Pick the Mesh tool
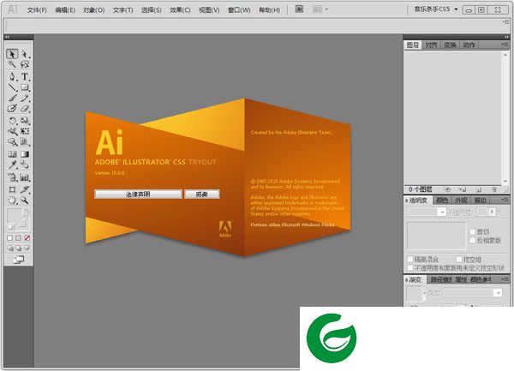Screen dimensions: 514x371 (12, 154)
